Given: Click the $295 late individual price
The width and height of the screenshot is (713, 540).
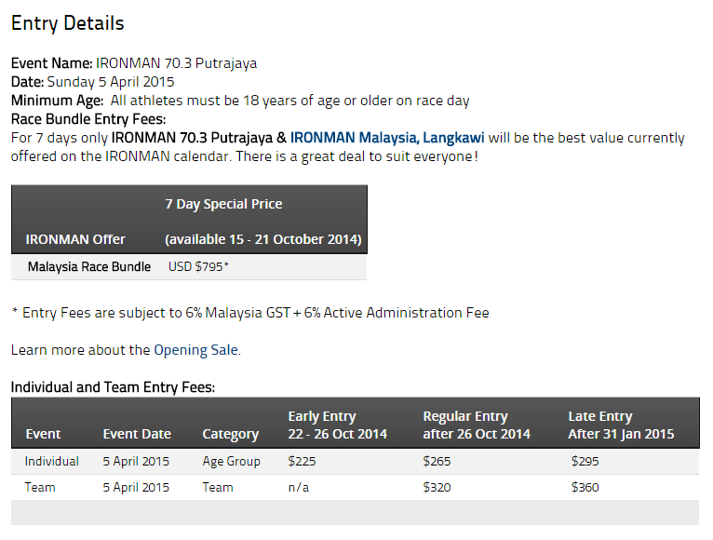Looking at the screenshot, I should click(585, 461).
